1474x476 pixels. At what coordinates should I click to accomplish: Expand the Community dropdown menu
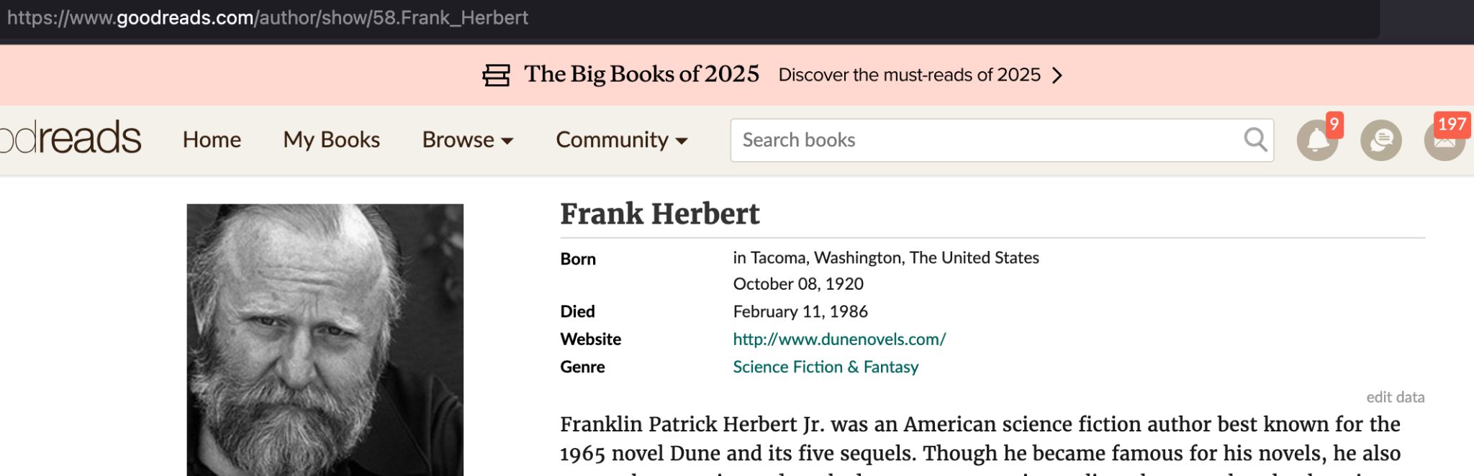[621, 139]
